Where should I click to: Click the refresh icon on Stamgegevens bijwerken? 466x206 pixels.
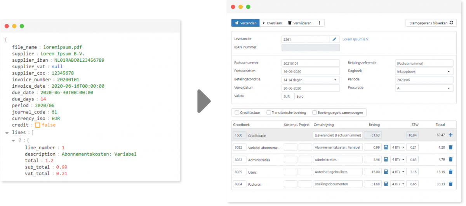(451, 23)
